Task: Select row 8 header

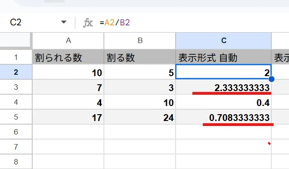Action: [16, 162]
